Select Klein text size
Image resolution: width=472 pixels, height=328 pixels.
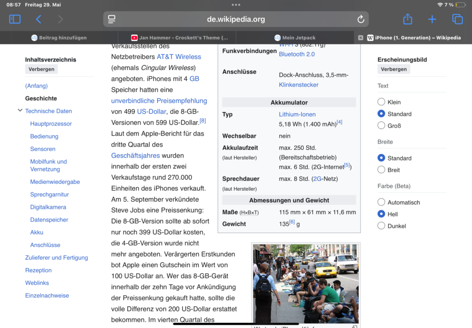point(381,102)
